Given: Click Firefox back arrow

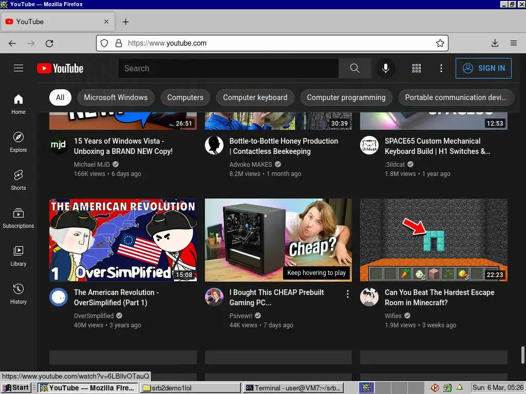Looking at the screenshot, I should click(12, 43).
